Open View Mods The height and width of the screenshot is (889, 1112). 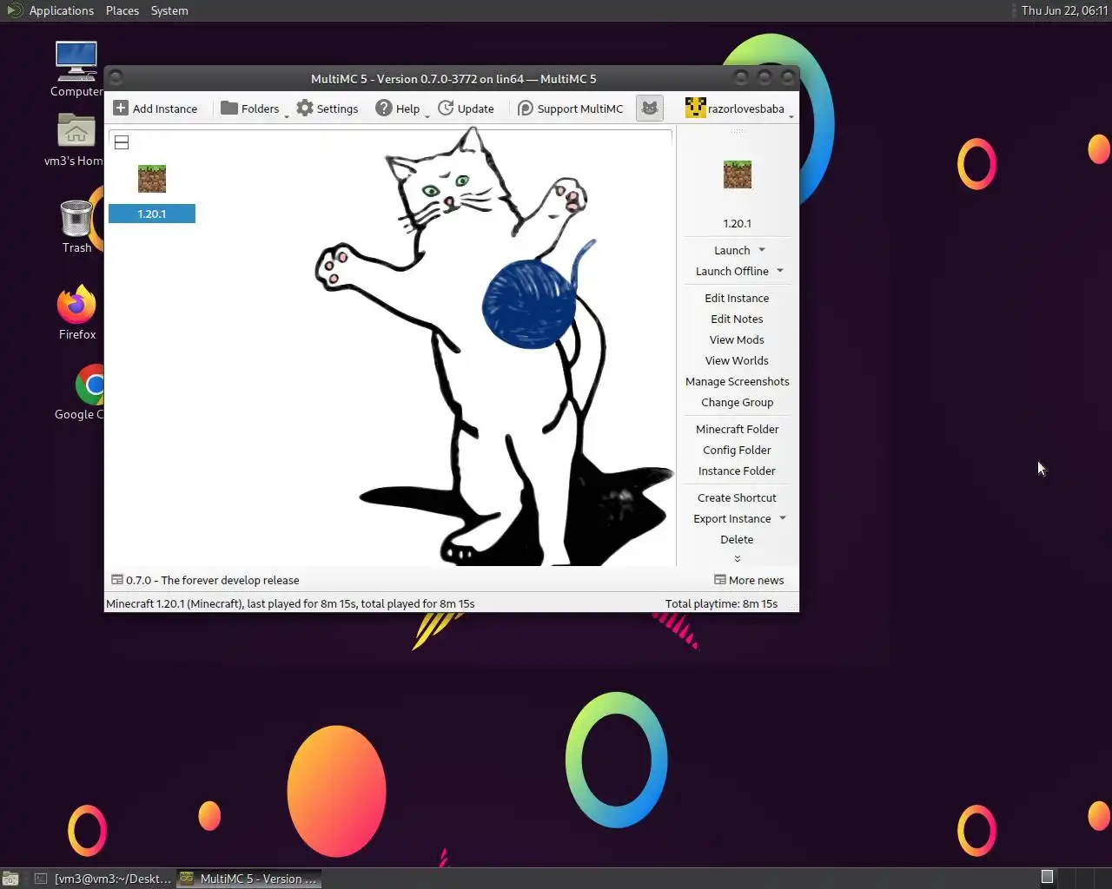[x=737, y=339]
